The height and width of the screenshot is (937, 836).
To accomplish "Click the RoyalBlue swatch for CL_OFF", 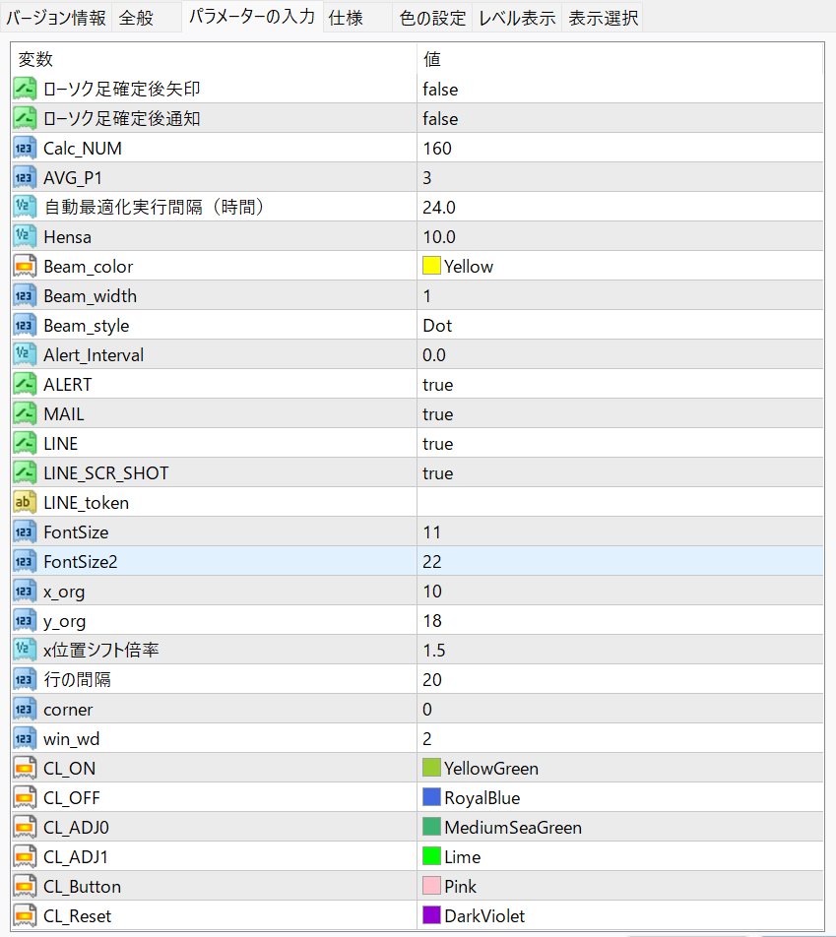I will point(431,798).
